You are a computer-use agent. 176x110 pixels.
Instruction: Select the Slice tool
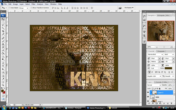(3, 34)
